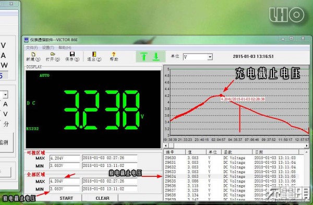Click the 编号 column header
Viewport: 313px width, 205px height.
(x=175, y=152)
